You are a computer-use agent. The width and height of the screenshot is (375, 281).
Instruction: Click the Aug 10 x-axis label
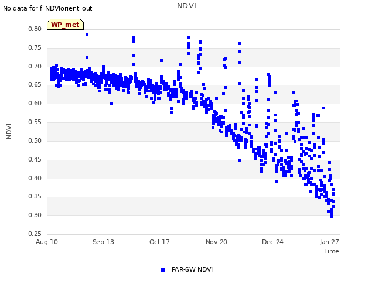(47, 242)
